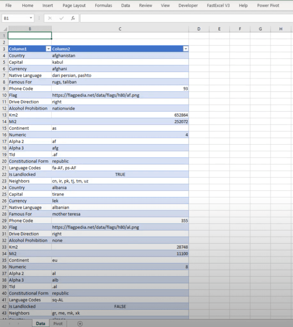Select row 22 header

(x=4, y=174)
